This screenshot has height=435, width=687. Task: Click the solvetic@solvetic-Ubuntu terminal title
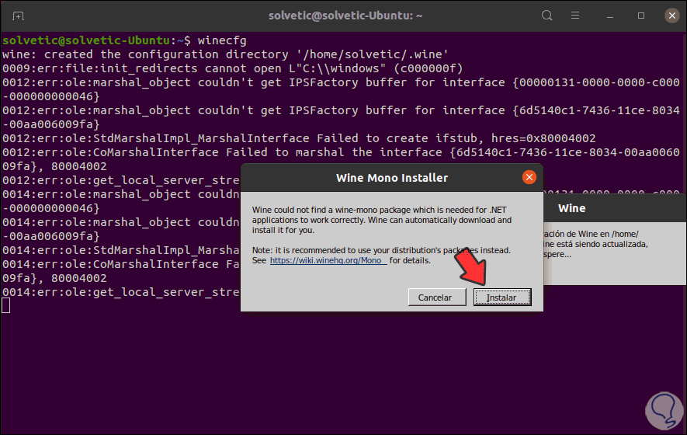point(345,16)
